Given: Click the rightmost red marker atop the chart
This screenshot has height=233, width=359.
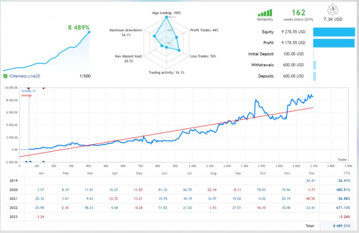Looking at the screenshot, I should pos(43,88).
